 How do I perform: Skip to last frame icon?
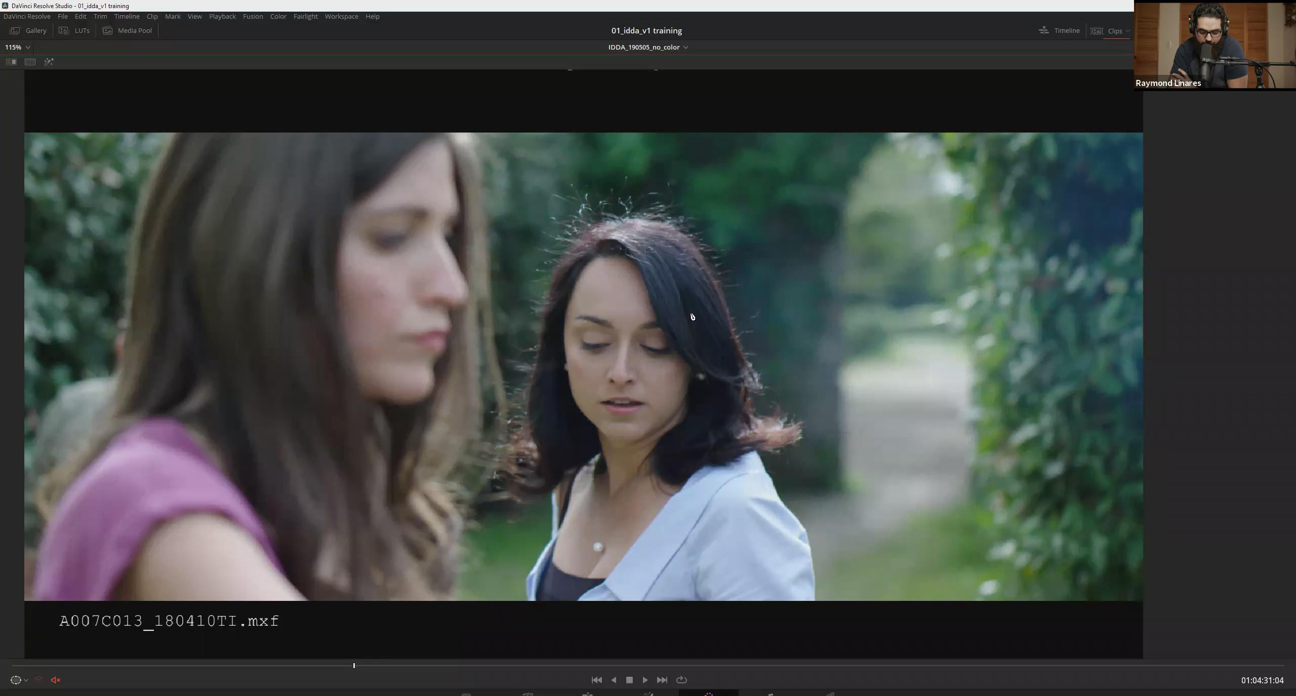[x=662, y=680]
